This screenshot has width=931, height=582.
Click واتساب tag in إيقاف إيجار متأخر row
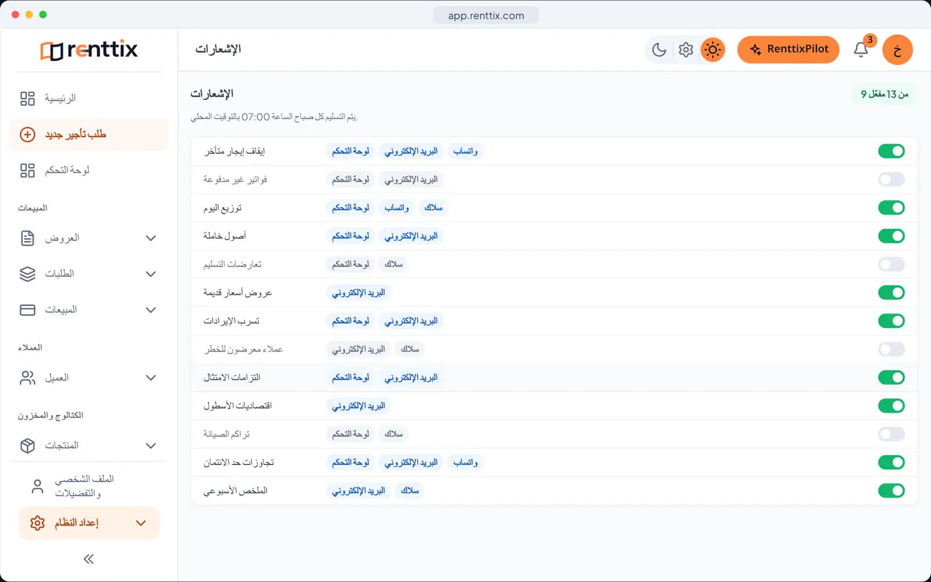(465, 151)
